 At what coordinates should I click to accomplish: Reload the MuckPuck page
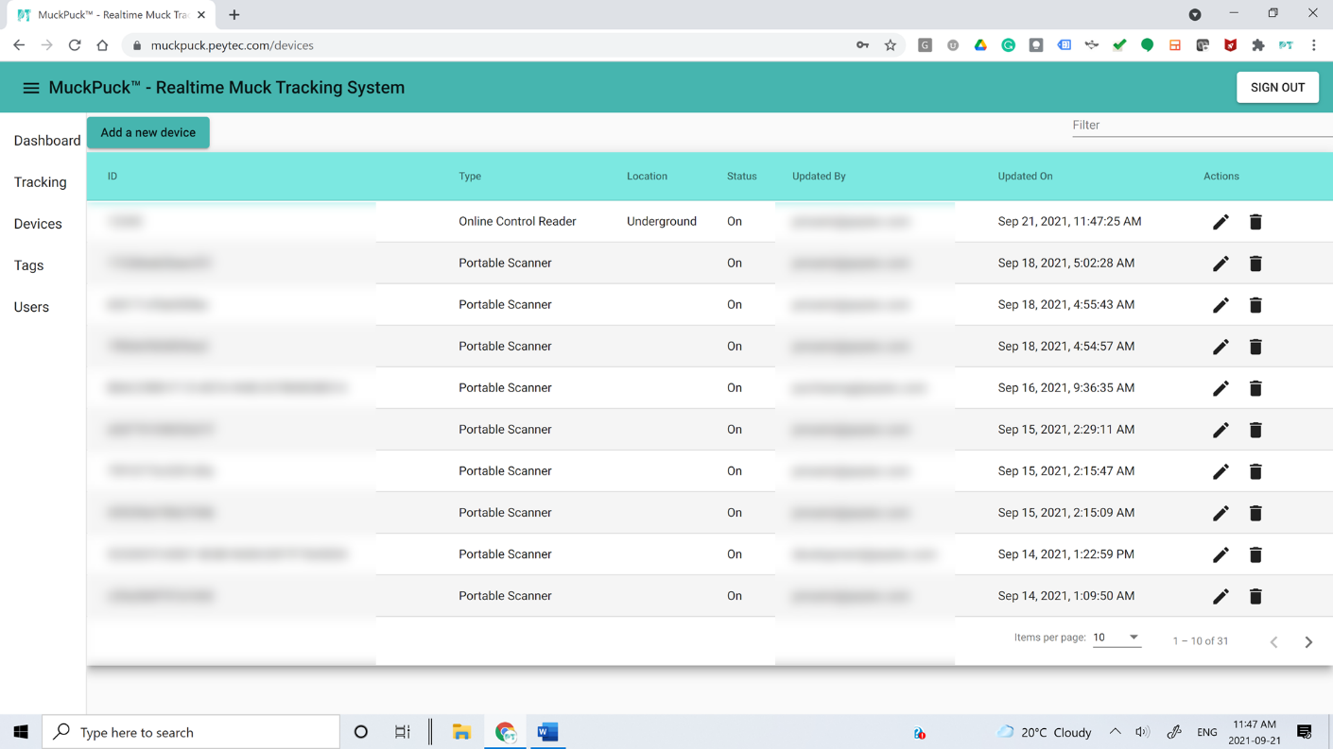[x=75, y=45]
